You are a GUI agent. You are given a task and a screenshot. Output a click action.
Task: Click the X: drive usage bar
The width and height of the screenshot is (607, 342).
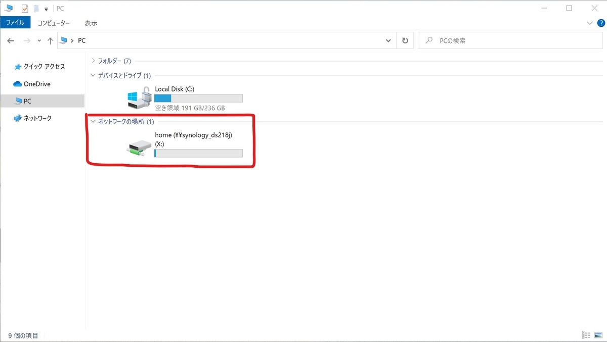click(x=198, y=153)
